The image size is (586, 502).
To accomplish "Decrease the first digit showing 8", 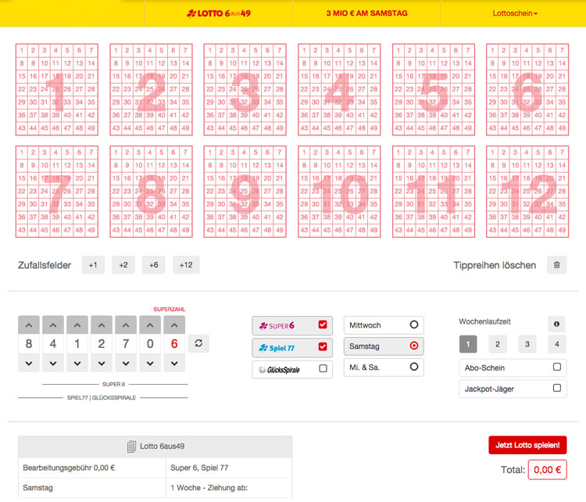I will [x=29, y=363].
